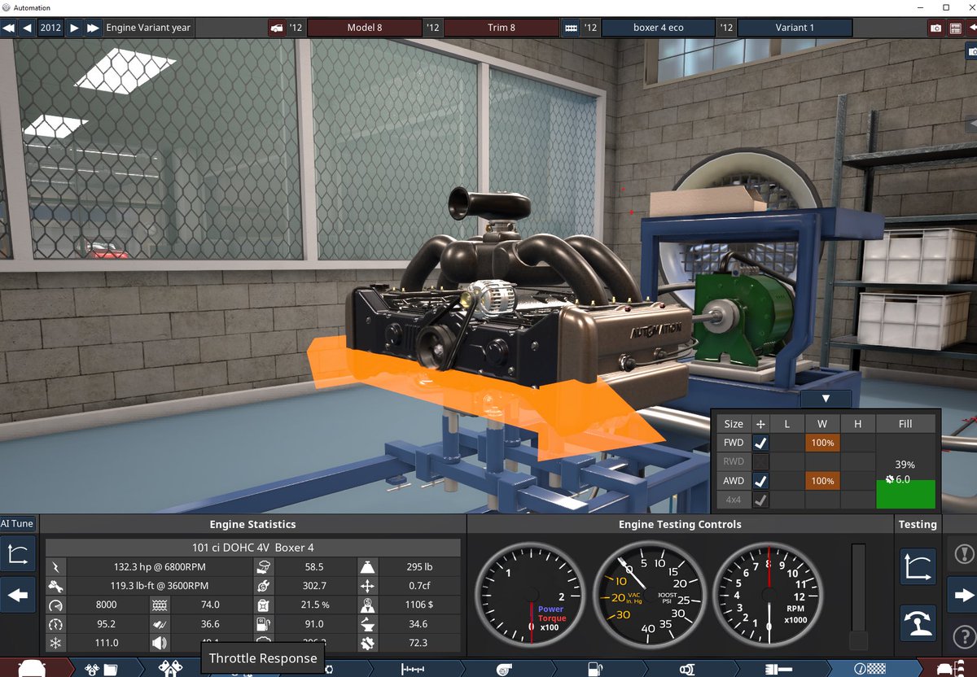
Task: Go back with the left arrow button
Action: [x=17, y=596]
